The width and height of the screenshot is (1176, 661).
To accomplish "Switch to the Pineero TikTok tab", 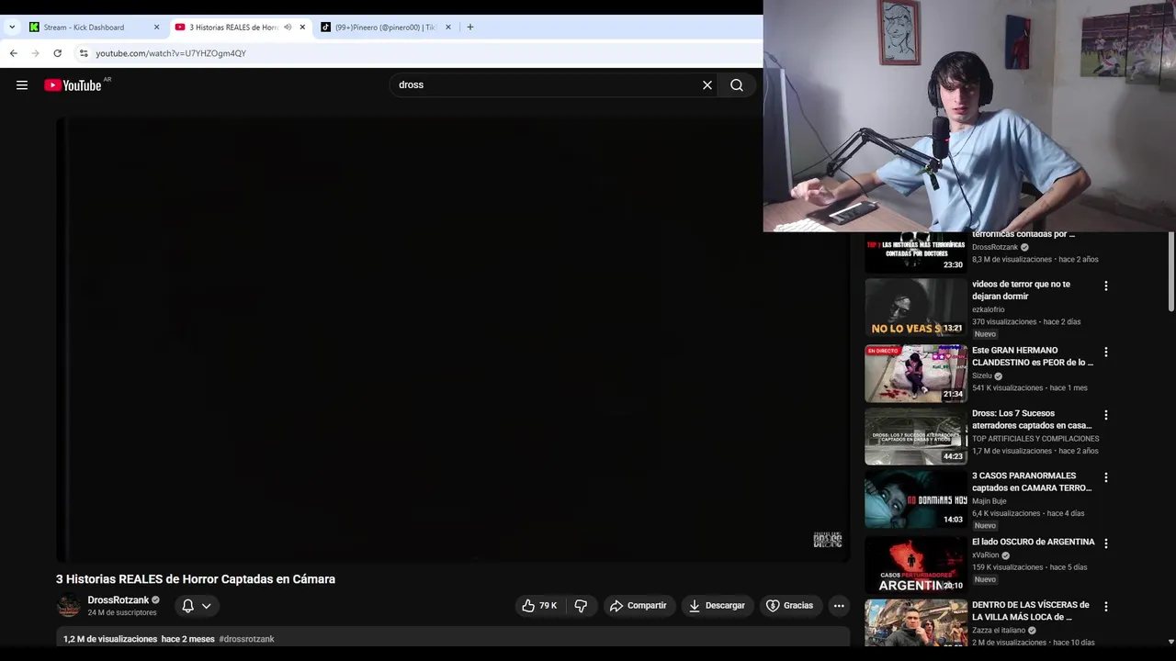I will tap(385, 28).
